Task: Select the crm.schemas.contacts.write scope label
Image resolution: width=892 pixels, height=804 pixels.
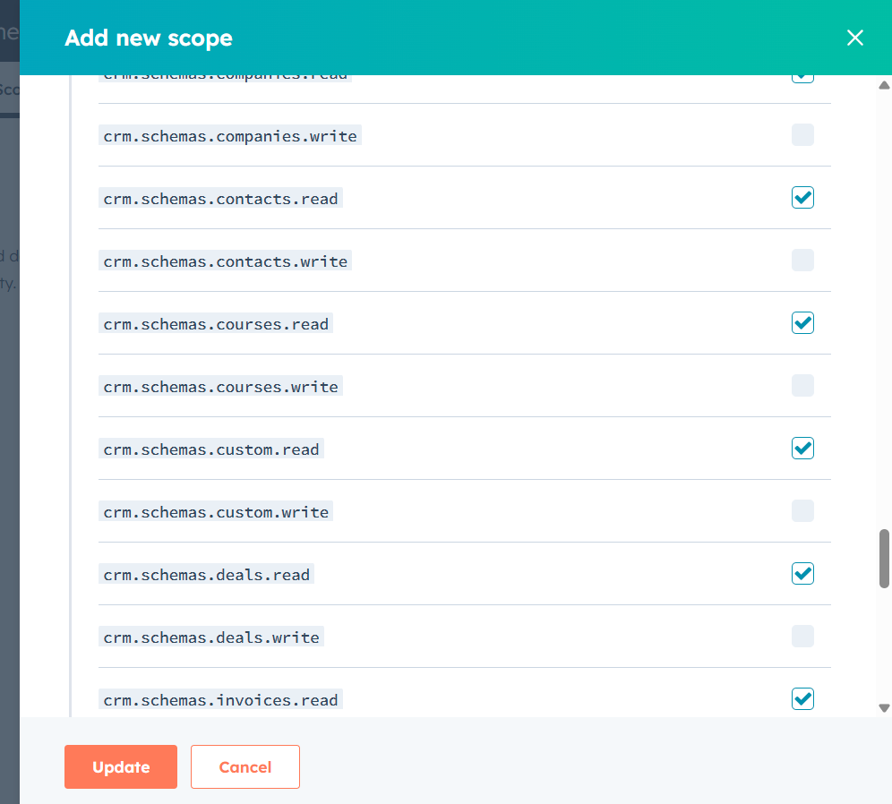Action: 225,261
